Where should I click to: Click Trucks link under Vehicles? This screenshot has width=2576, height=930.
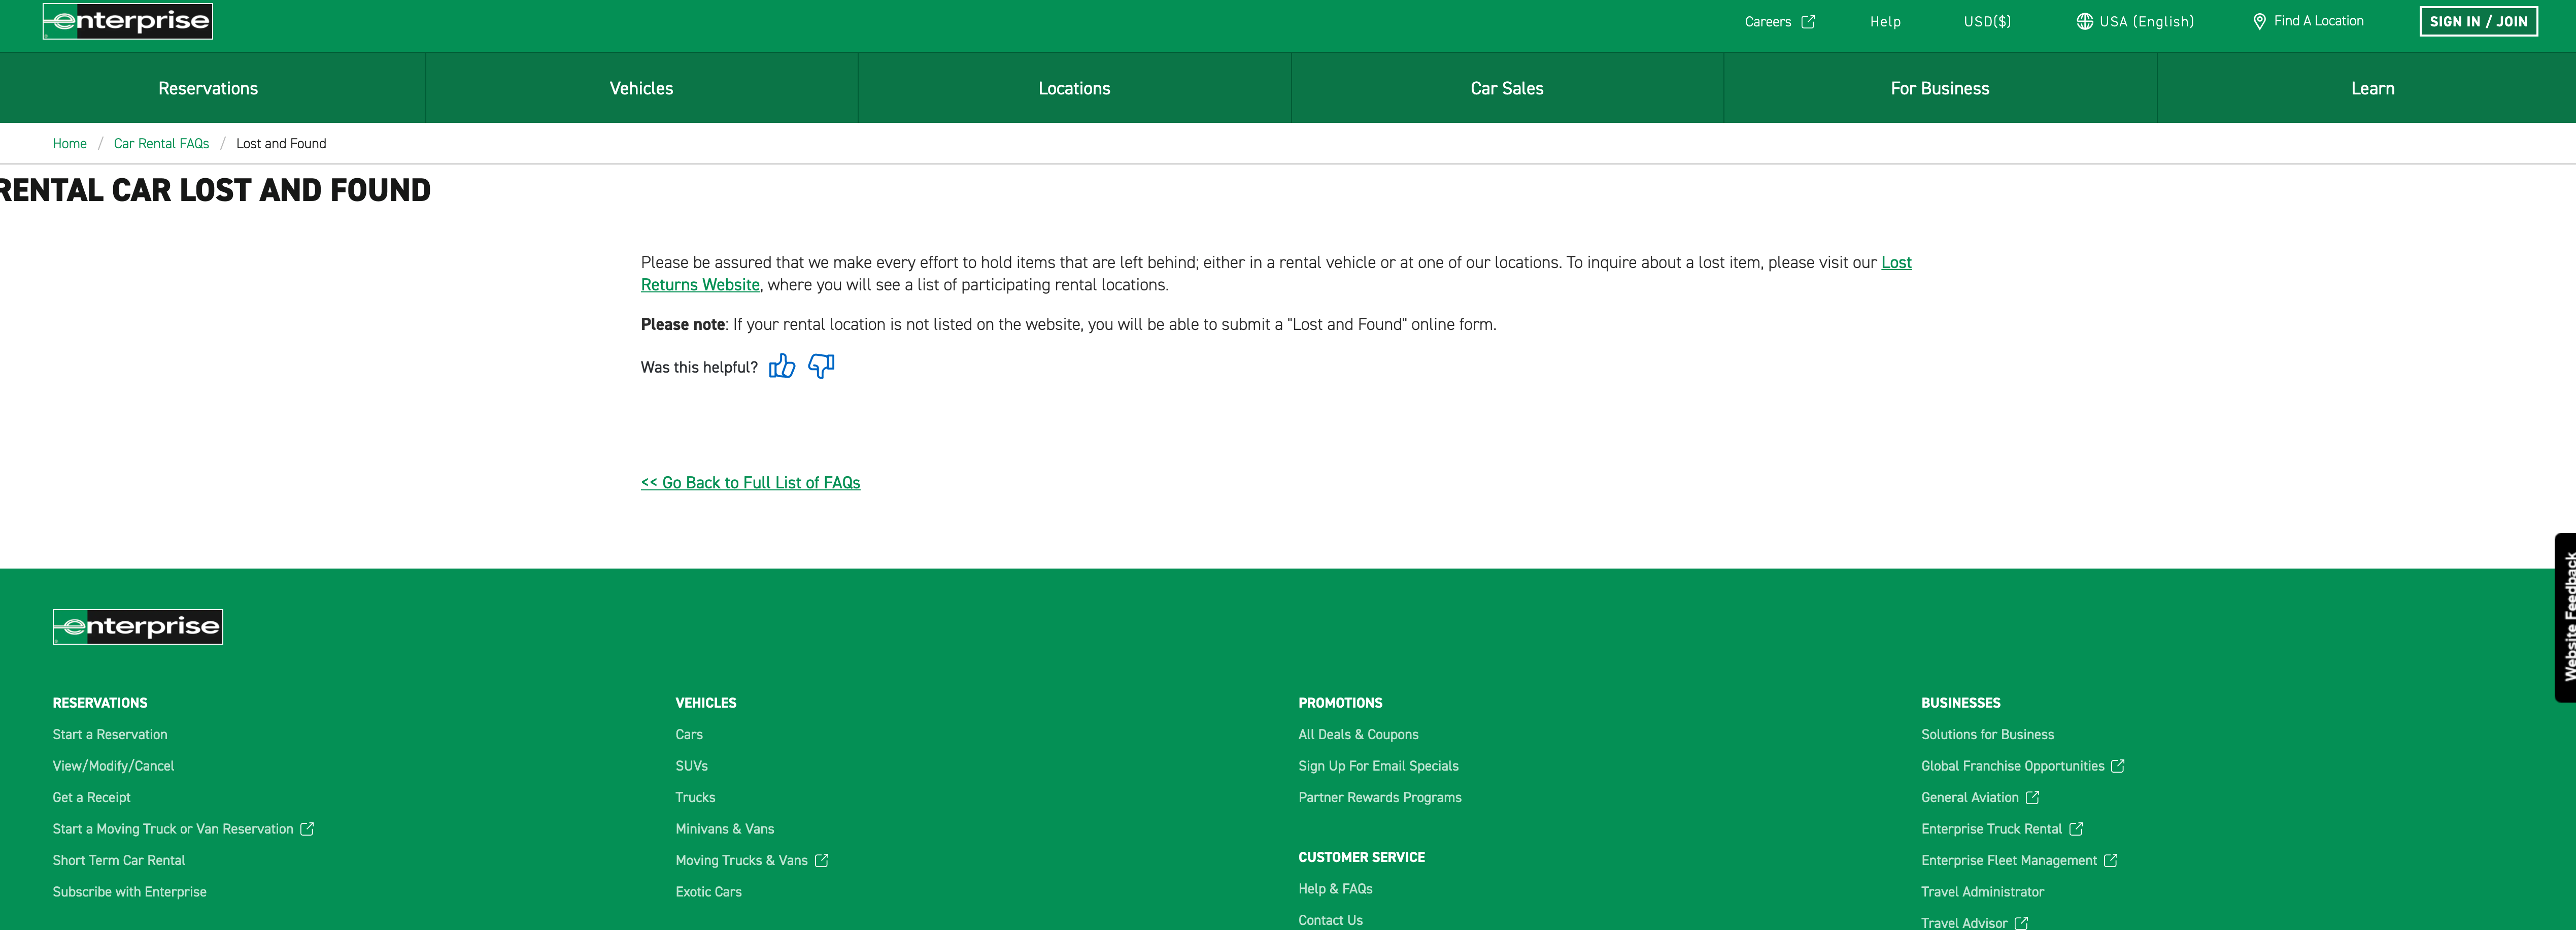pos(695,797)
